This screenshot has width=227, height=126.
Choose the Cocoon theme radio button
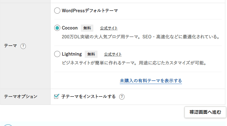coord(57,28)
